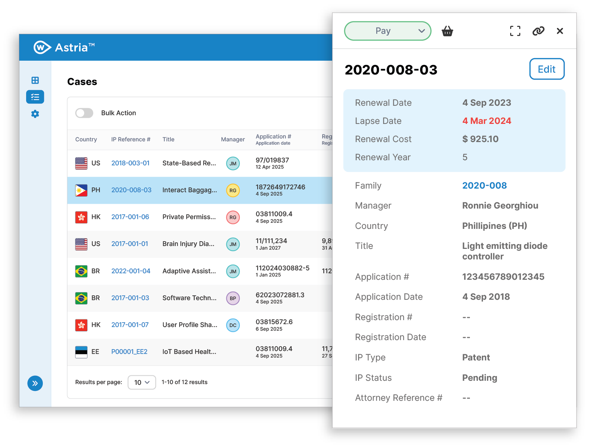Sort by IP Reference # column header
The image size is (590, 448).
(x=131, y=140)
